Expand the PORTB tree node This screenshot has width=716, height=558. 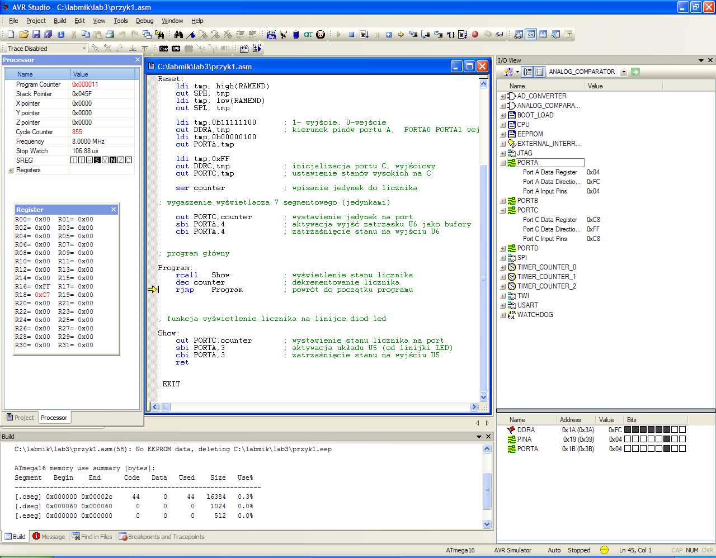503,201
